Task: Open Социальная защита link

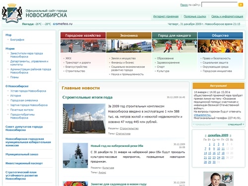Action: pos(215,62)
